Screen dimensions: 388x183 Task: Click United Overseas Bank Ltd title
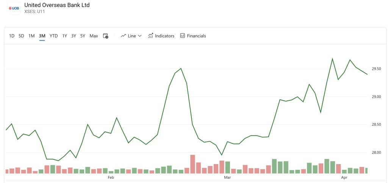(x=57, y=5)
